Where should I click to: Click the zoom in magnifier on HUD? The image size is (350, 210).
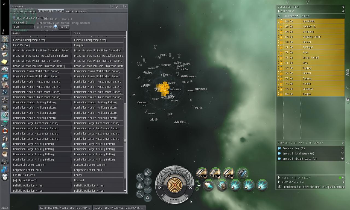(140, 177)
